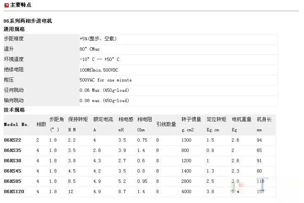The width and height of the screenshot is (304, 203).
Task: Select model 86HS35 in the table
Action: (13, 150)
